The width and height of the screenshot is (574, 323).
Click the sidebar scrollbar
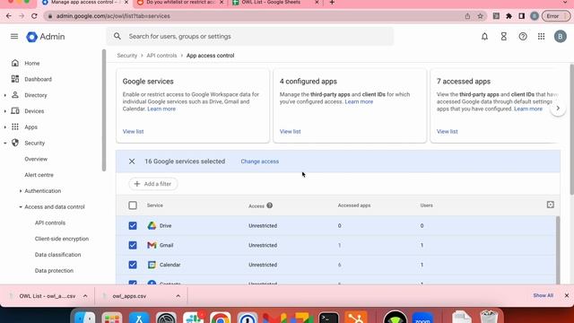point(104,110)
